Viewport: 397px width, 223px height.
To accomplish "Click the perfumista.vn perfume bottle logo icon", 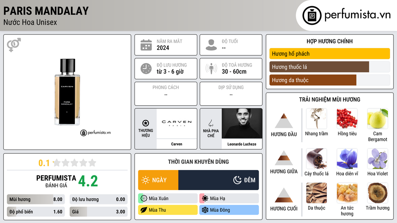I will click(x=312, y=15).
